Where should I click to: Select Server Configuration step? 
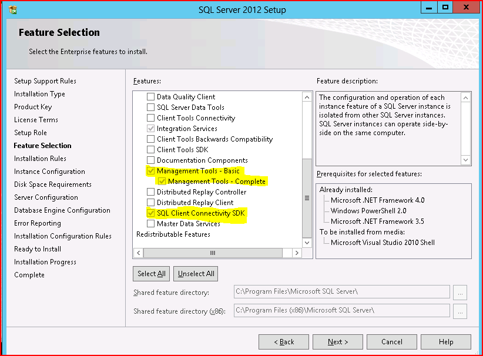pyautogui.click(x=46, y=197)
